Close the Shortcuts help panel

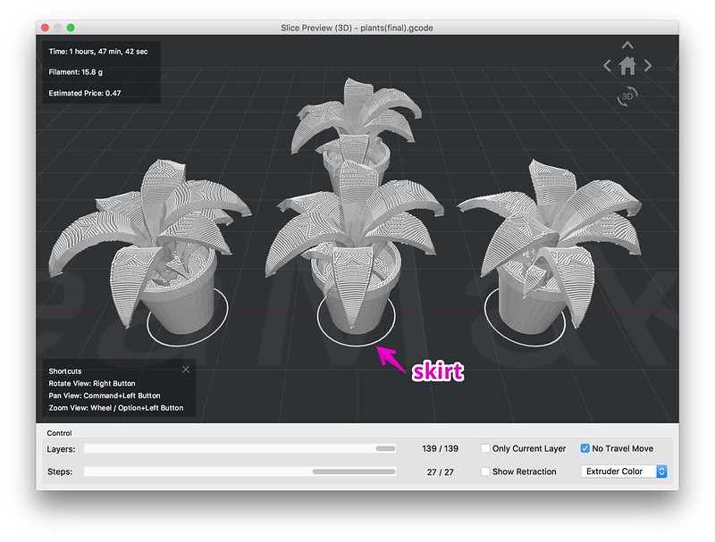click(x=186, y=369)
